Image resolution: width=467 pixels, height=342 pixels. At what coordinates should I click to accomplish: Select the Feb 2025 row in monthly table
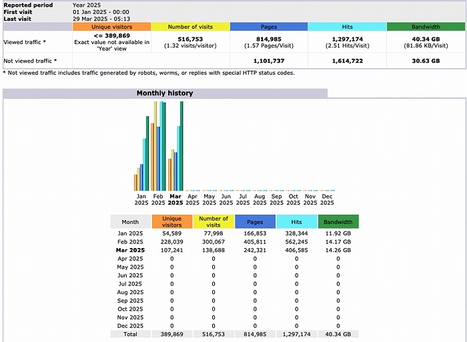(x=130, y=242)
